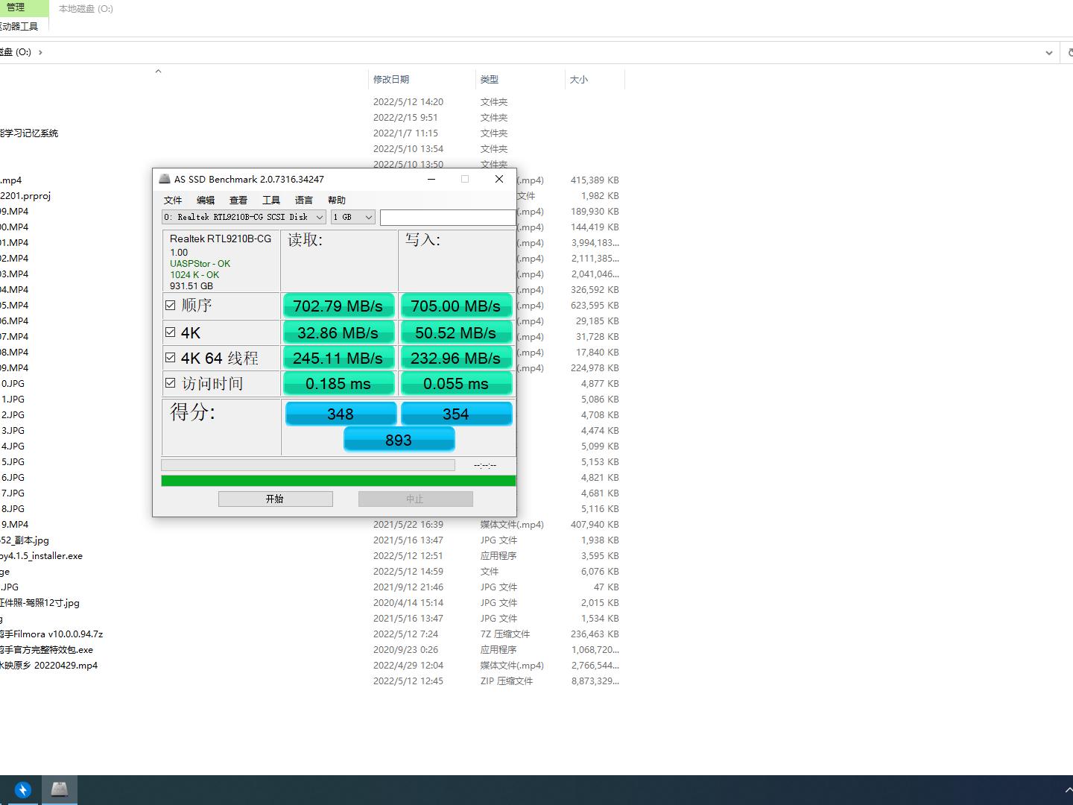The image size is (1073, 805).
Task: Click the green benchmark progress bar
Action: coord(338,481)
